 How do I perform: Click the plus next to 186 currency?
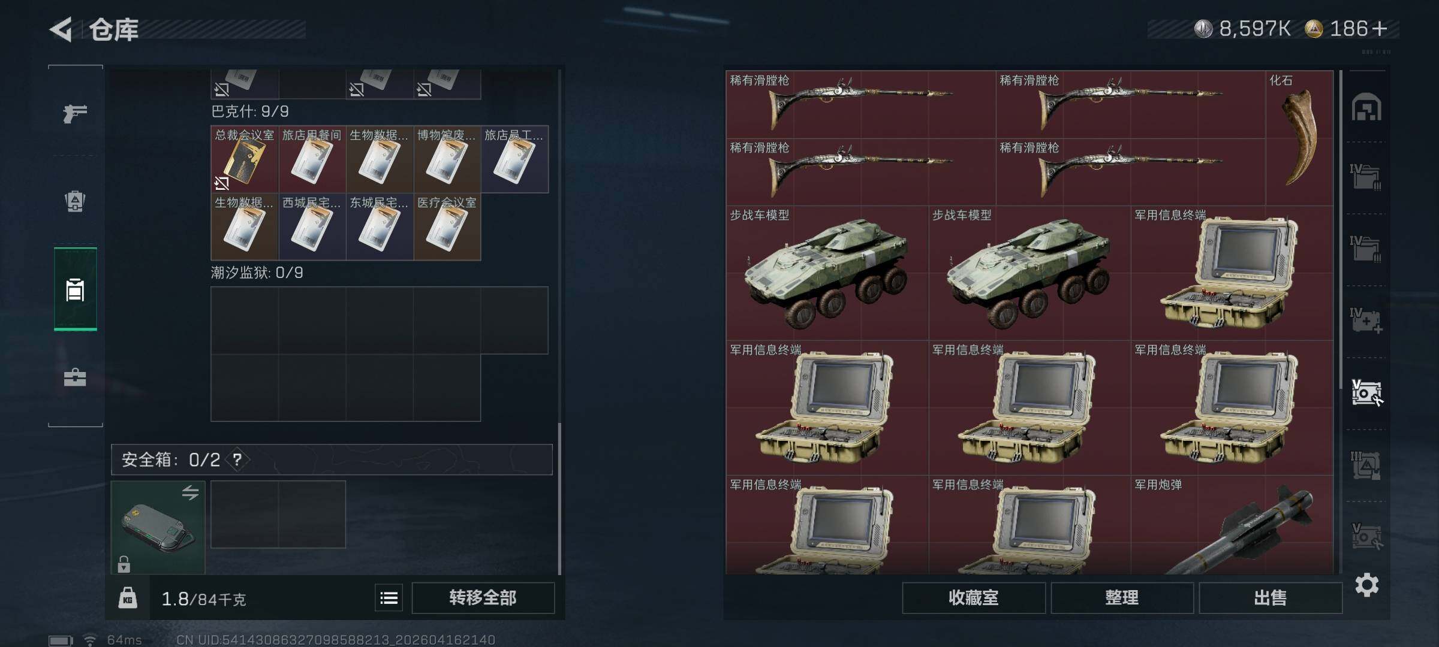coord(1379,29)
